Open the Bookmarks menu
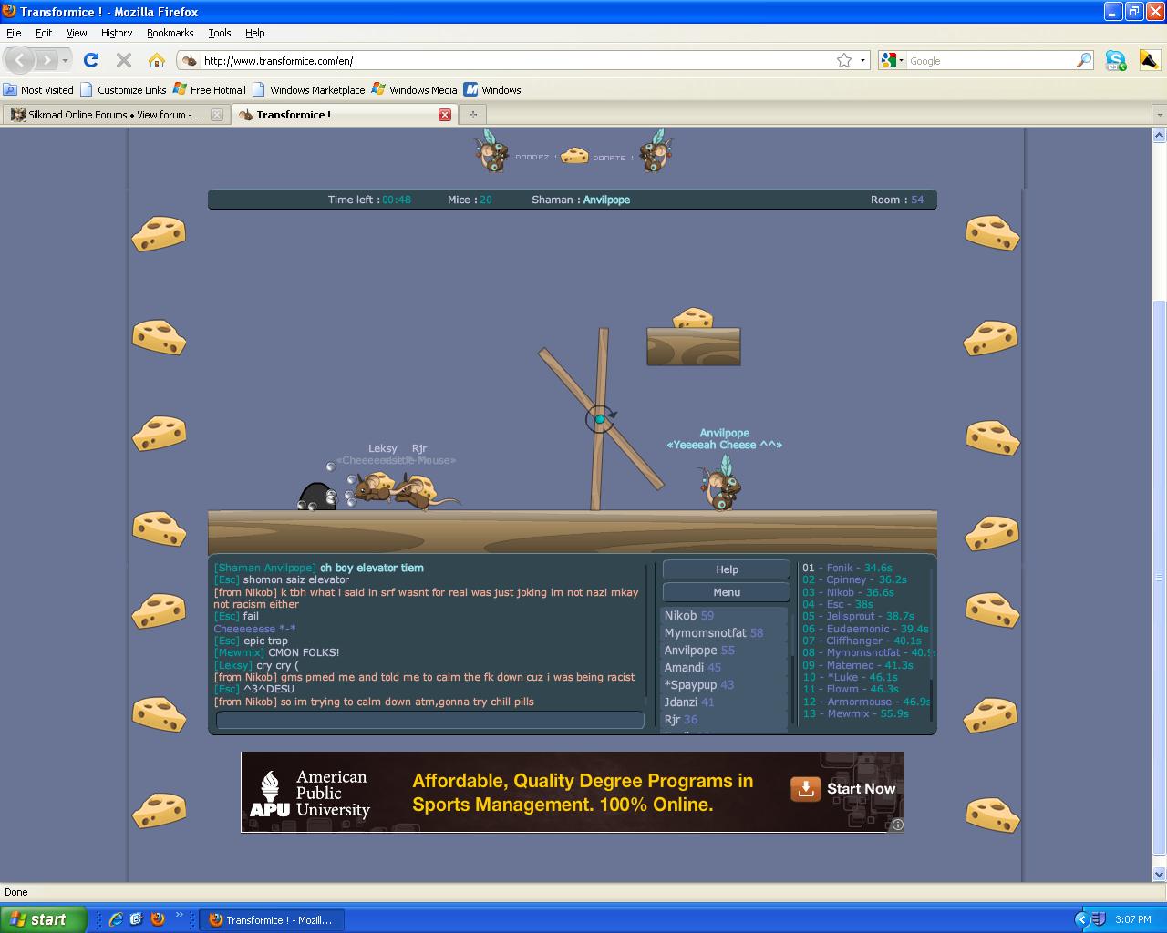 pos(170,33)
